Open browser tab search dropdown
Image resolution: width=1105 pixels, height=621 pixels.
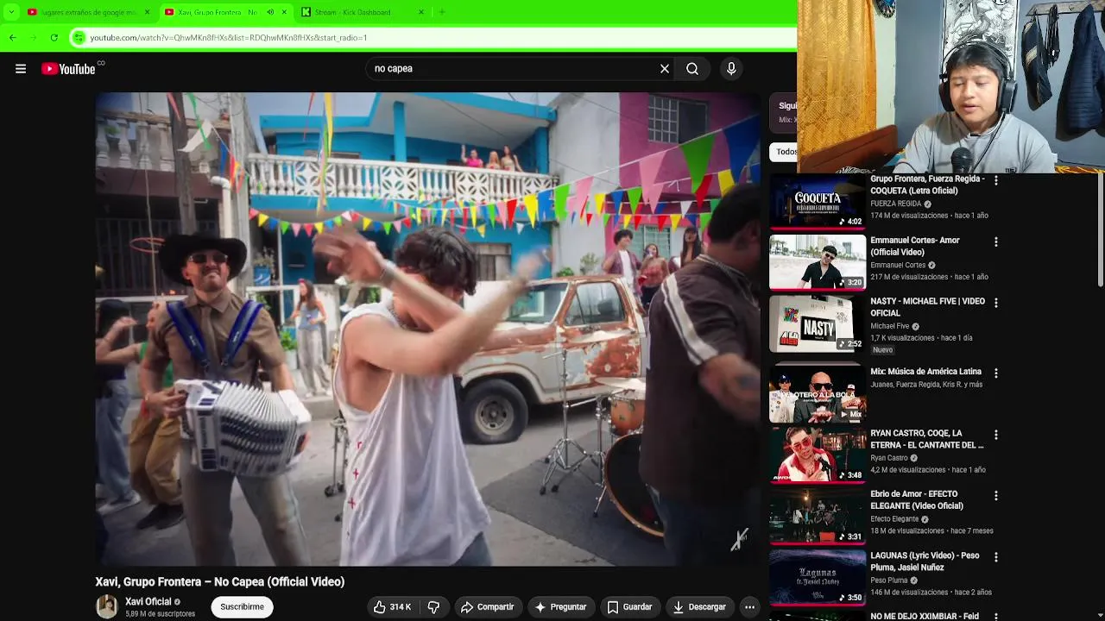[x=11, y=12]
